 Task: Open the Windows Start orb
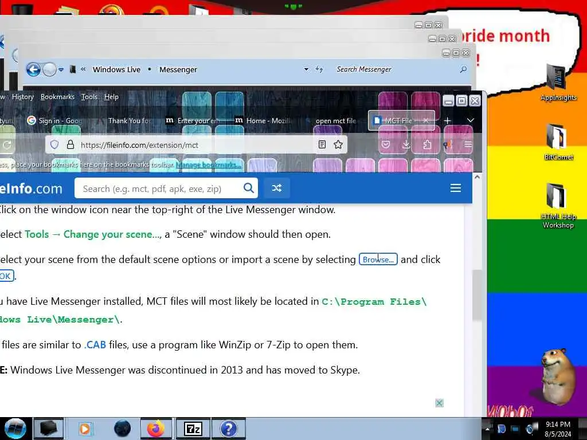(x=15, y=429)
